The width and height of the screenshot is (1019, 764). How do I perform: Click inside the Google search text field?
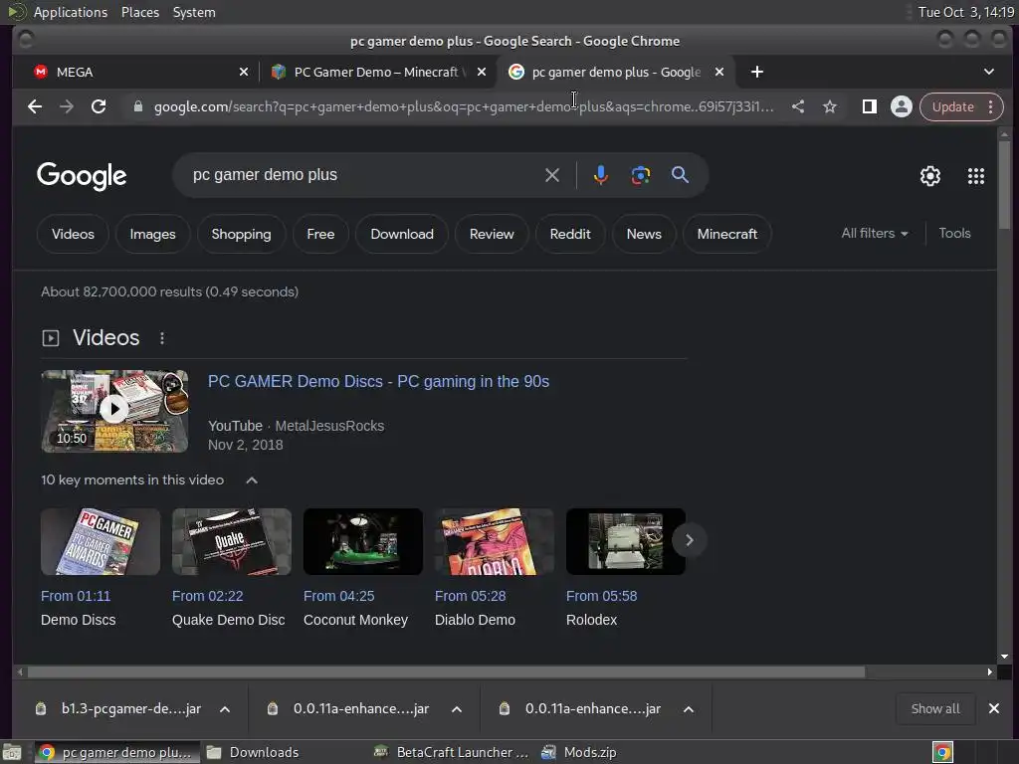point(364,175)
